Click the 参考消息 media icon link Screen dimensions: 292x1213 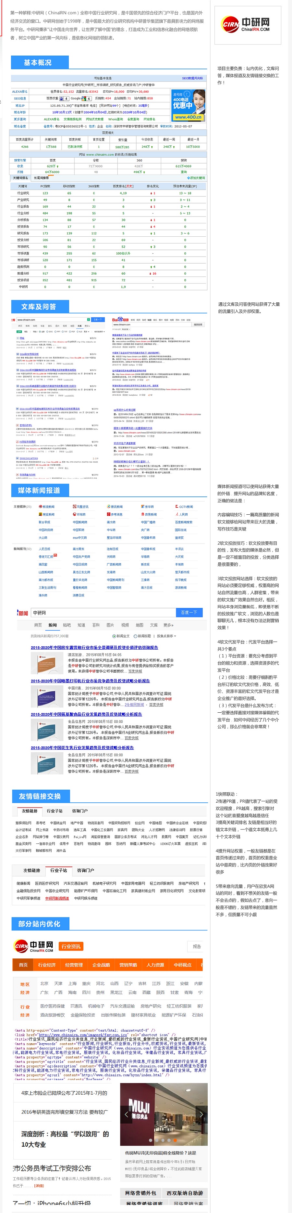[114, 514]
